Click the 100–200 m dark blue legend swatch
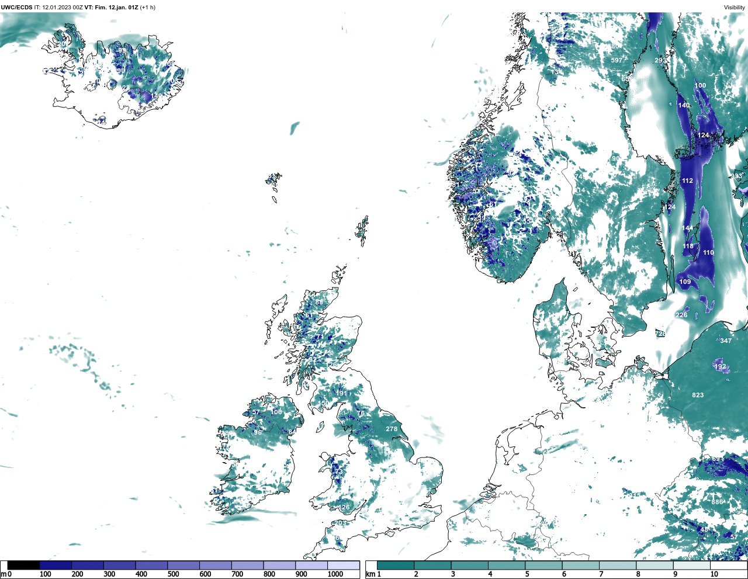 point(56,565)
